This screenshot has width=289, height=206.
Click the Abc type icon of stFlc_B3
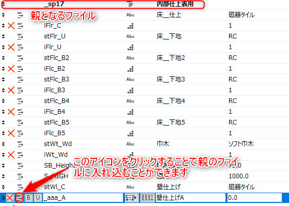pyautogui.click(x=131, y=79)
